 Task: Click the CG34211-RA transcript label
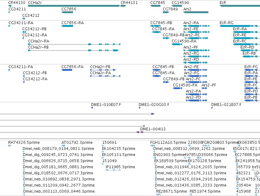21,23
